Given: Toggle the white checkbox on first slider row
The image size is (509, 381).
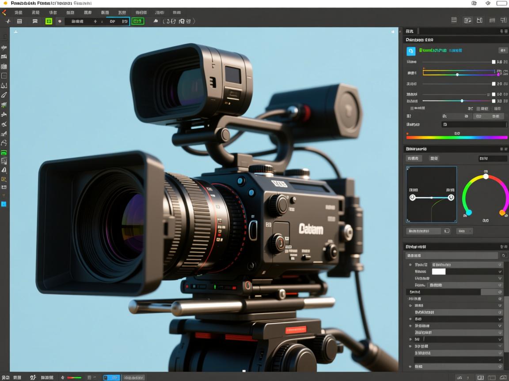Looking at the screenshot, I should pos(494,62).
